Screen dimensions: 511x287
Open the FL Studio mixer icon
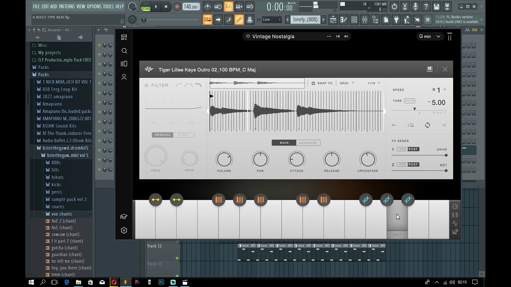coord(364,20)
